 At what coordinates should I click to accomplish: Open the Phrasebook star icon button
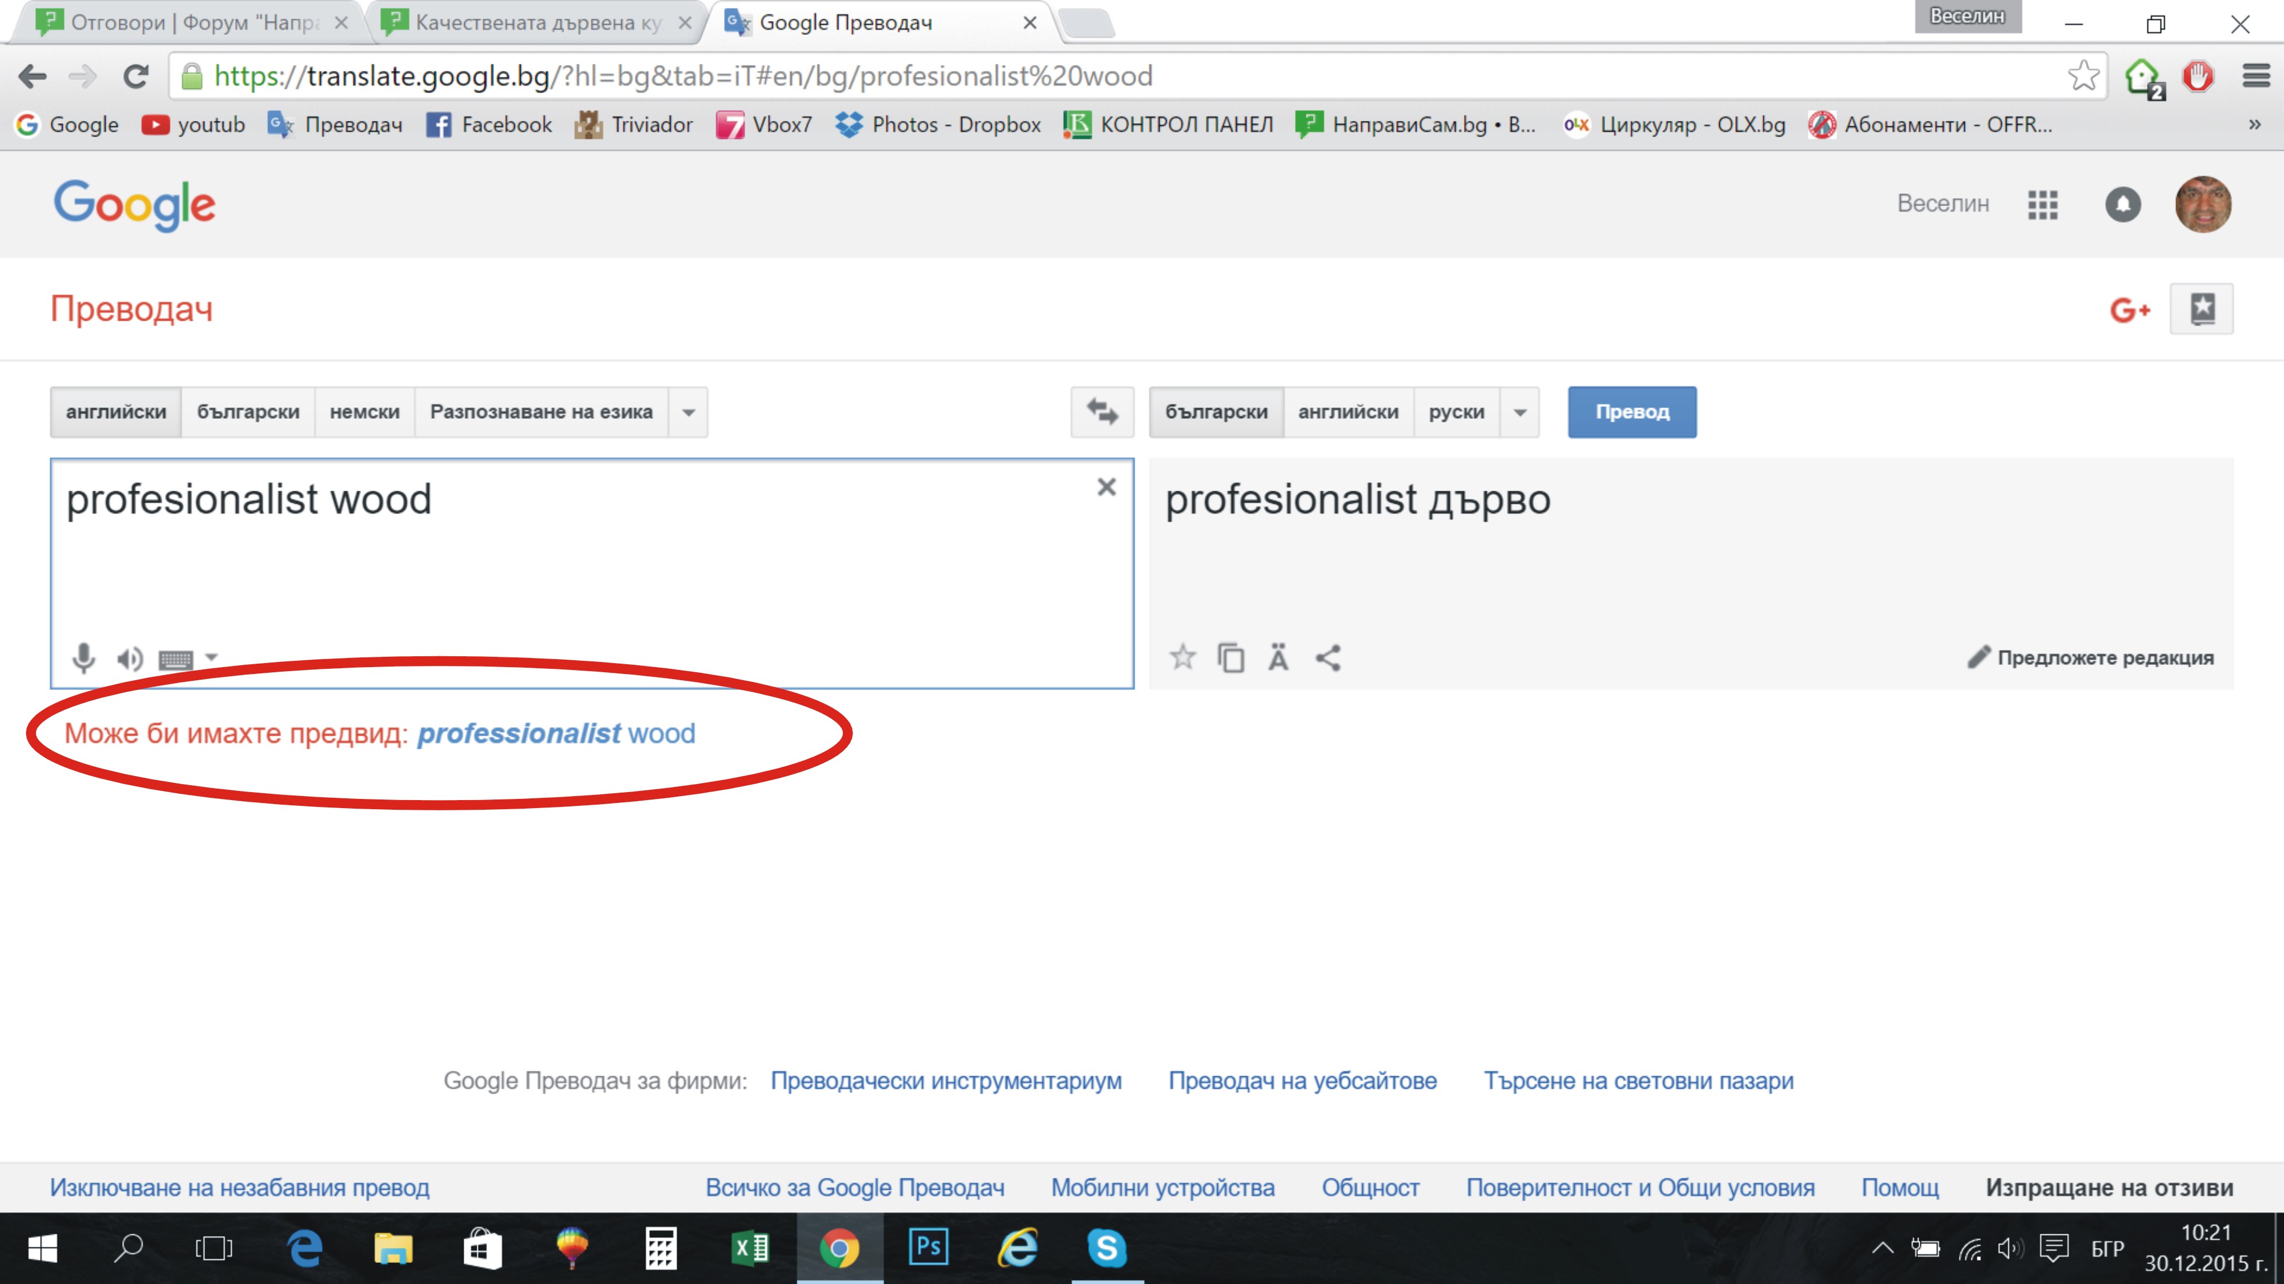coord(2202,309)
